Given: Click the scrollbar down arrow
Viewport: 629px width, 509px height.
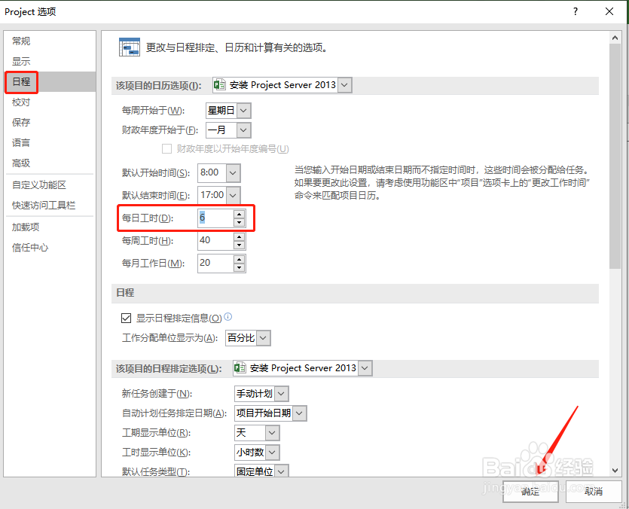Looking at the screenshot, I should (x=615, y=470).
